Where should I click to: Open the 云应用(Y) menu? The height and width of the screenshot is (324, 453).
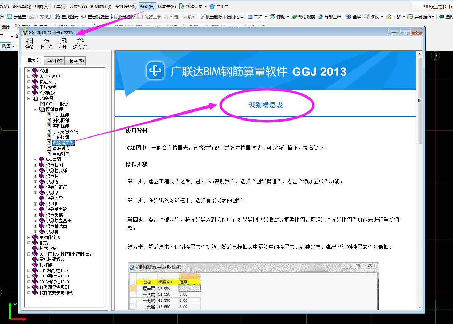pos(78,6)
